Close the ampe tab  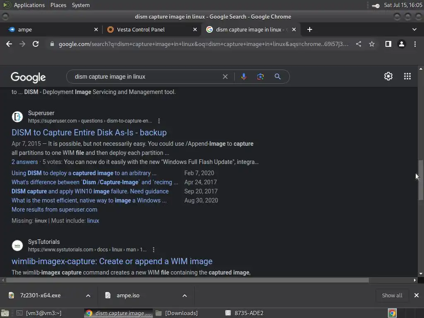96,29
